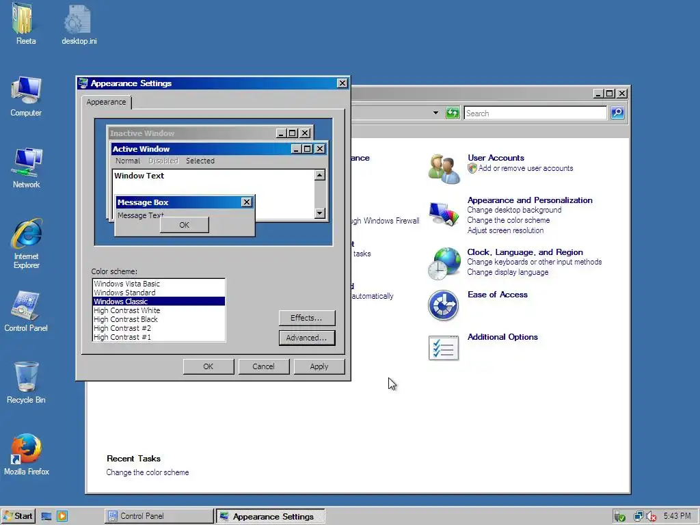The image size is (700, 525).
Task: Click the green refresh icon in Control Panel
Action: click(x=453, y=113)
